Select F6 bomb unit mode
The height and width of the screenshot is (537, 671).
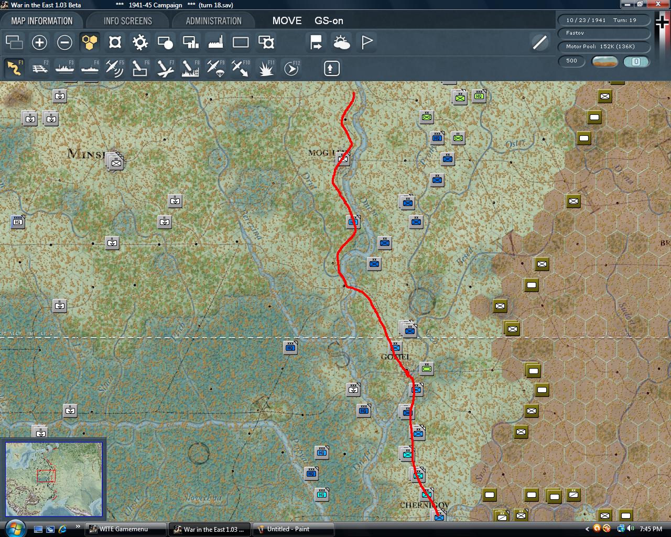(140, 68)
